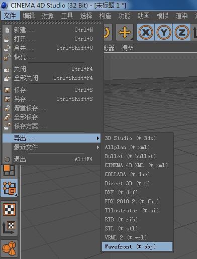The height and width of the screenshot is (259, 197).
Task: Click the icon beside 关闭
Action: 7,70
